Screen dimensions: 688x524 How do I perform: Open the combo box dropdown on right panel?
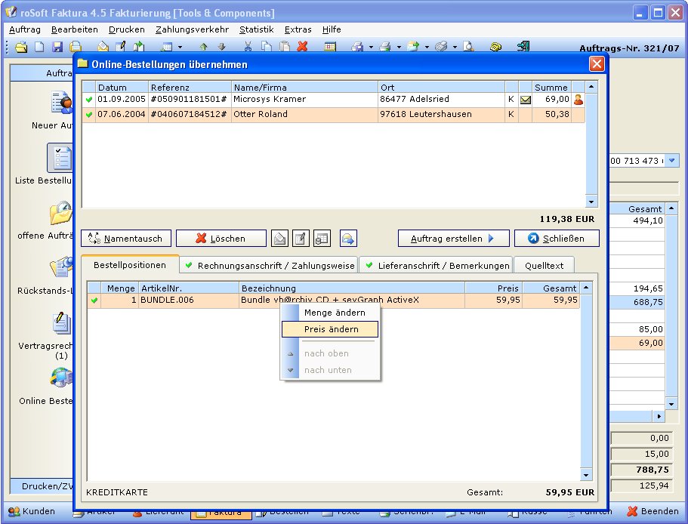[x=672, y=161]
